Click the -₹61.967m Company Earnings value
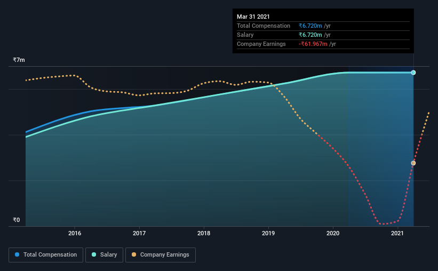438x271 pixels. point(313,44)
